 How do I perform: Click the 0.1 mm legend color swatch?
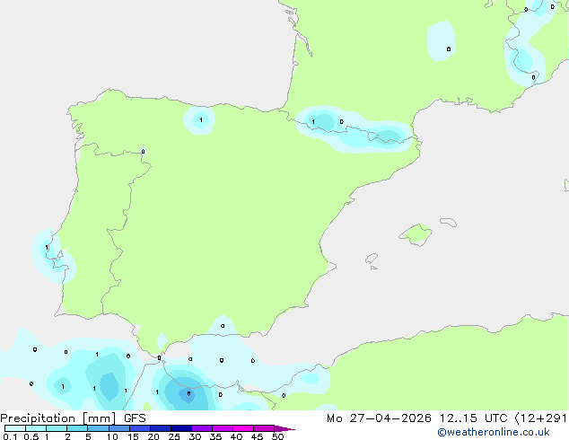pyautogui.click(x=15, y=428)
